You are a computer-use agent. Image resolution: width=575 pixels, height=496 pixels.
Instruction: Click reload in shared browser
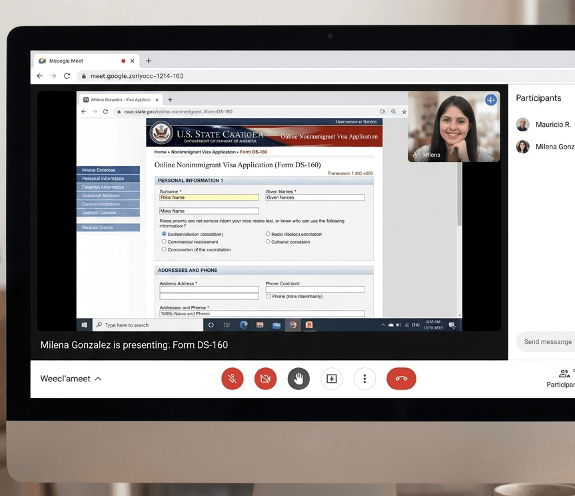coord(106,111)
